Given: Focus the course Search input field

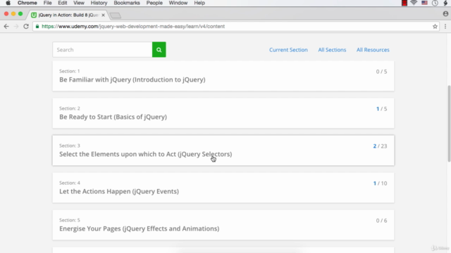Looking at the screenshot, I should click(x=102, y=50).
